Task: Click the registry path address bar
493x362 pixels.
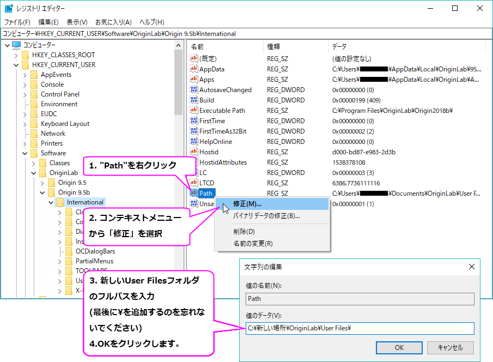Action: pyautogui.click(x=246, y=34)
